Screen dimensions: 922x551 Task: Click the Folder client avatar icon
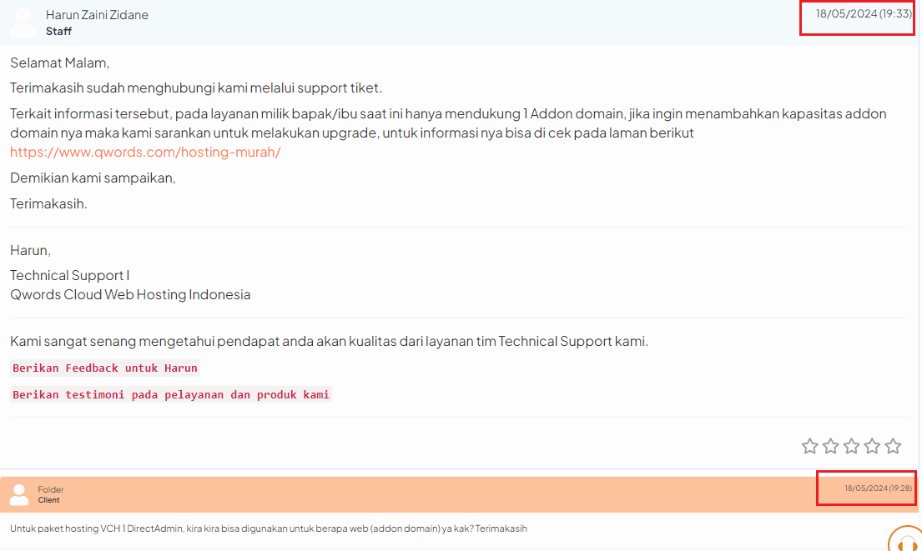point(19,494)
